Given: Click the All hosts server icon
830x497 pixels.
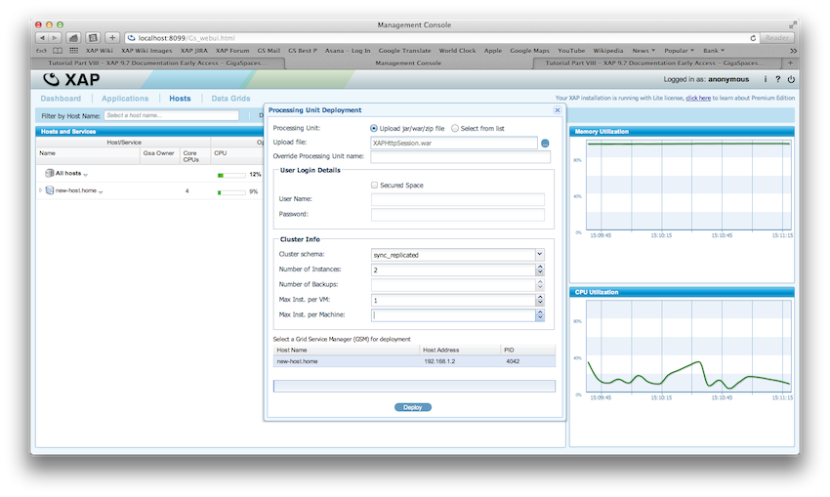Looking at the screenshot, I should point(49,173).
